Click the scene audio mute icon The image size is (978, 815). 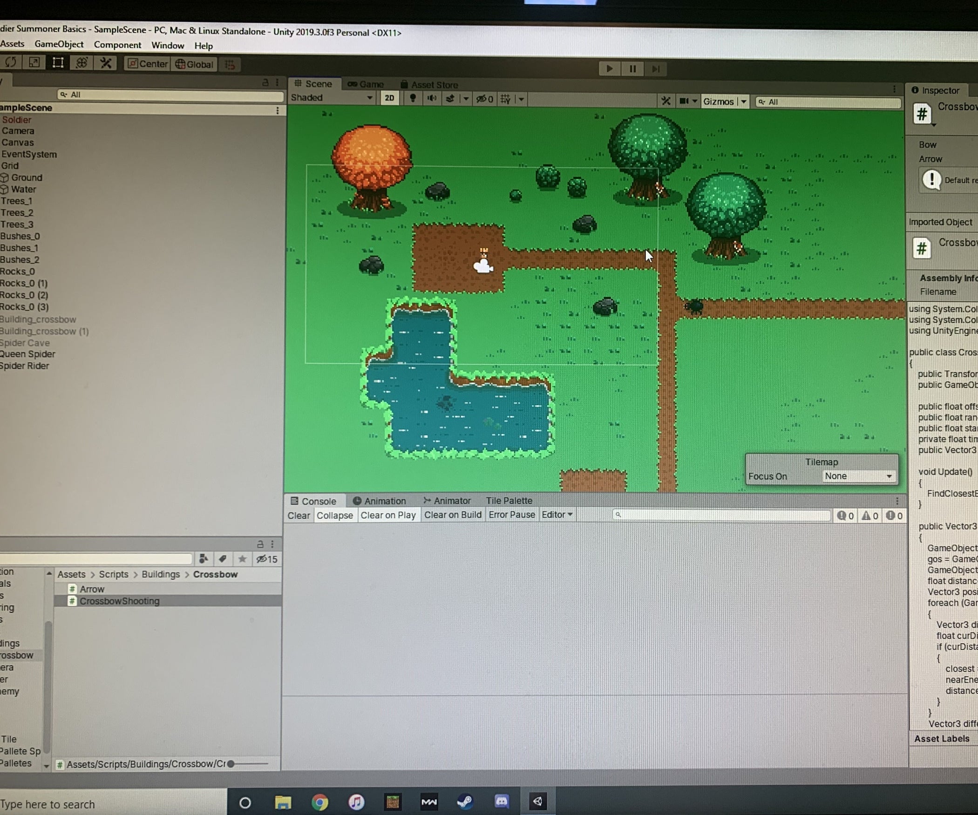tap(431, 99)
